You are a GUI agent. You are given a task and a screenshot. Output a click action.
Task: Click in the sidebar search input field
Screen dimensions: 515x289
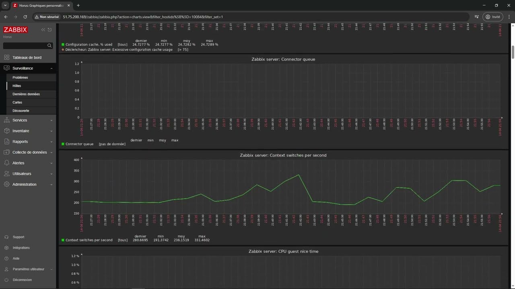pyautogui.click(x=25, y=46)
